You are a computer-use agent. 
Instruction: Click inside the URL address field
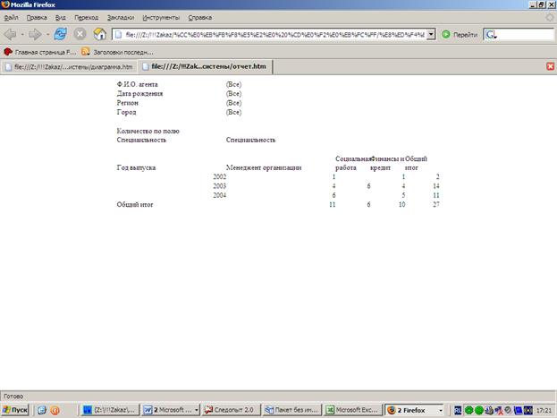coord(268,34)
